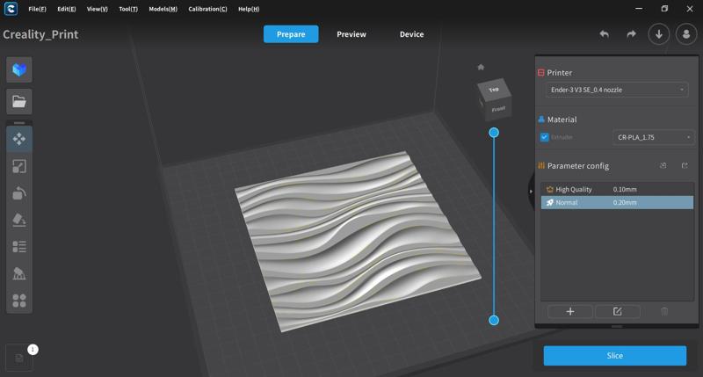
Task: Select the Rotate tool
Action: [19, 193]
